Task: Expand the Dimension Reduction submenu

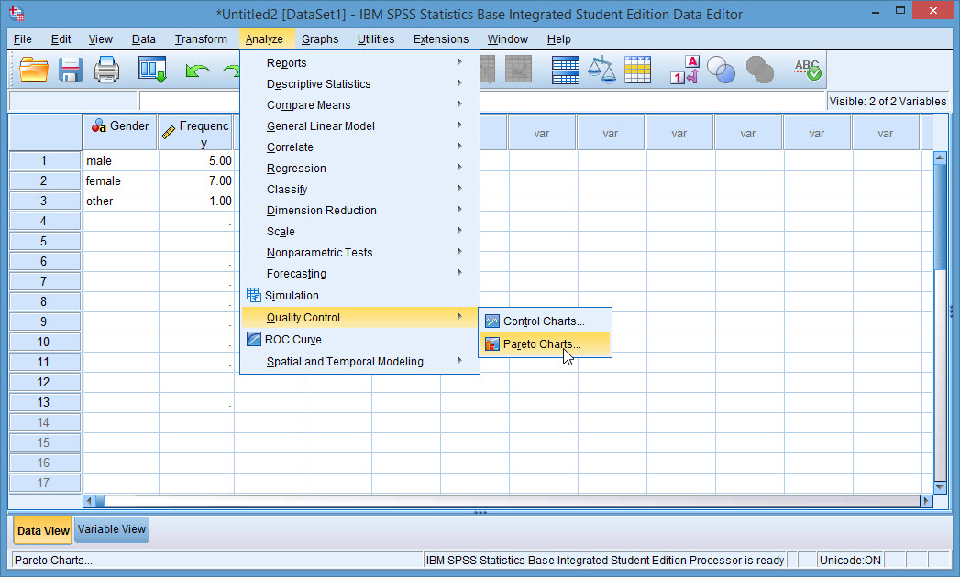Action: pos(459,210)
